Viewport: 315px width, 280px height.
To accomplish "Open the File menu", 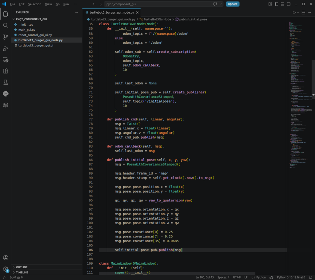I will click(x=12, y=4).
